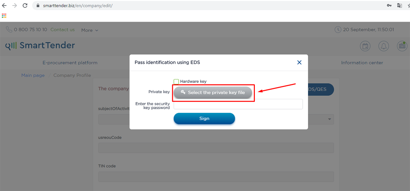The width and height of the screenshot is (410, 191).
Task: Expand the More dropdown menu
Action: click(90, 30)
